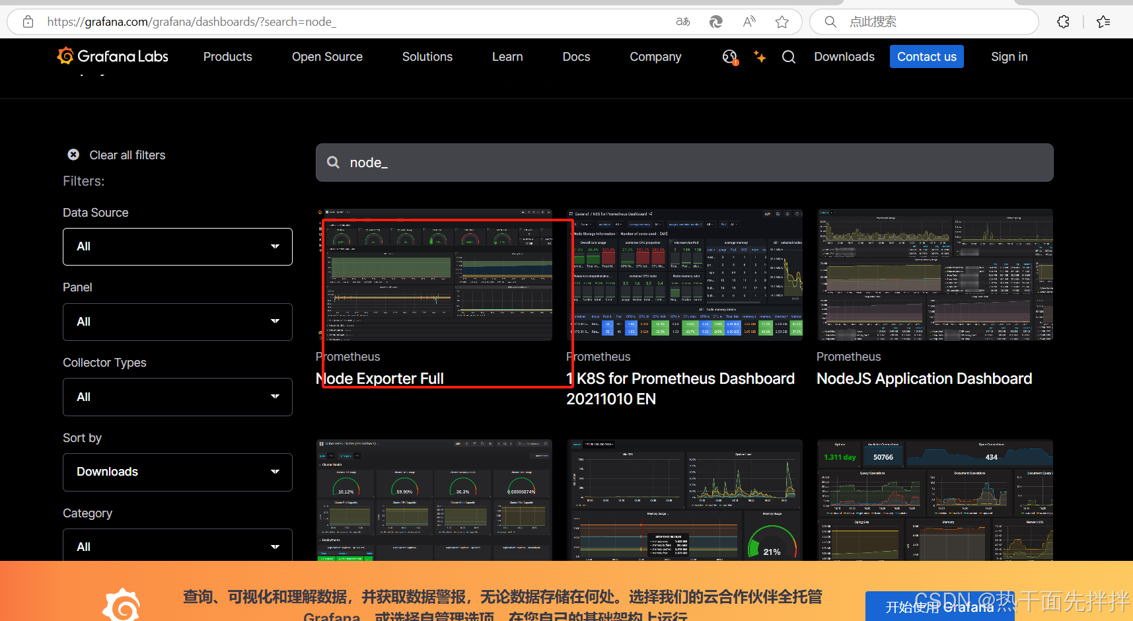Viewport: 1133px width, 621px height.
Task: Click the browser address bar URL
Action: [x=192, y=22]
